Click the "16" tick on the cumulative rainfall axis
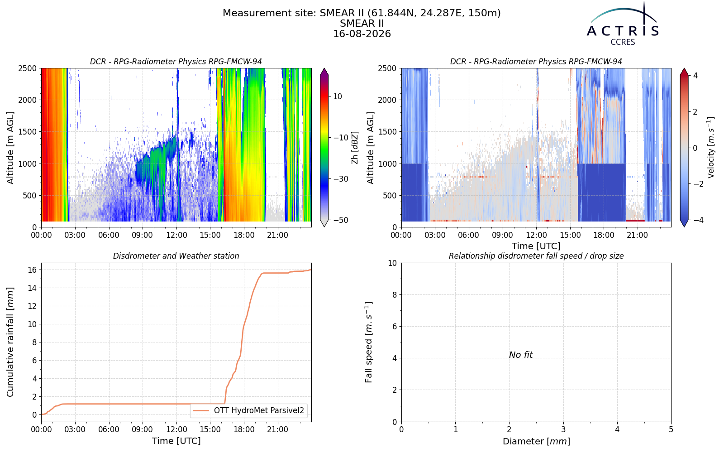 [32, 270]
